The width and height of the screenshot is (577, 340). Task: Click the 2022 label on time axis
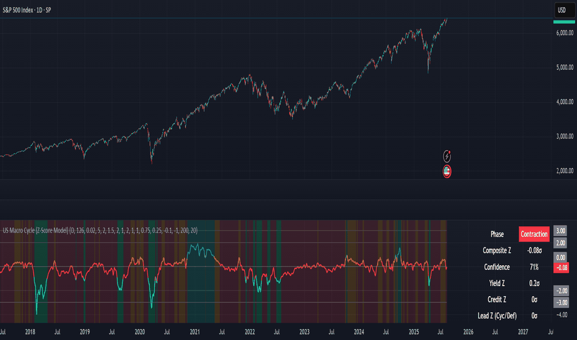pyautogui.click(x=249, y=332)
